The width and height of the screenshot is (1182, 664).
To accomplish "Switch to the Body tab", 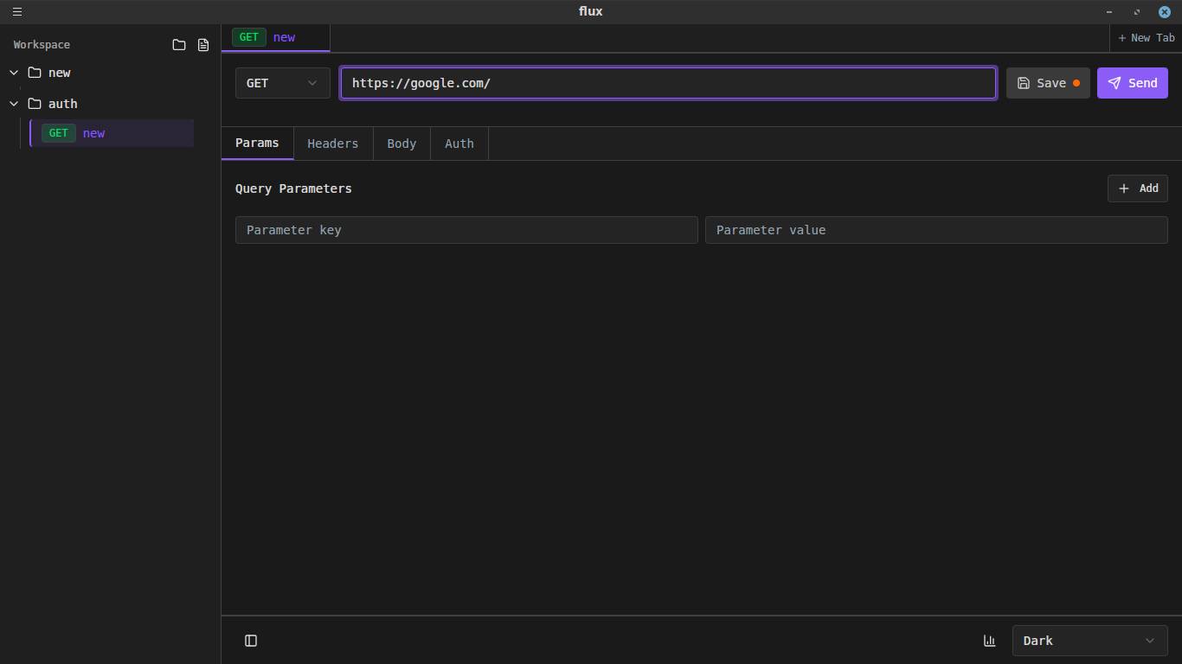I will pos(401,144).
